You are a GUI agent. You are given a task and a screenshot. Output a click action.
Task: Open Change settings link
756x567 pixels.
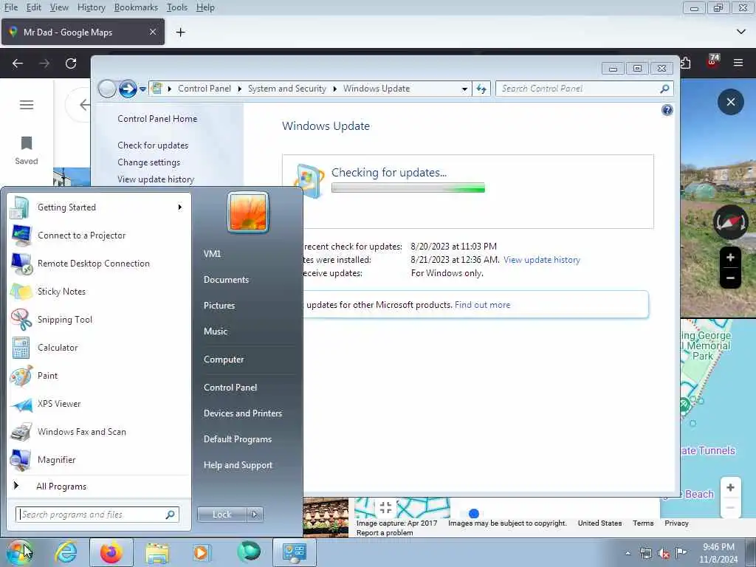click(x=148, y=162)
